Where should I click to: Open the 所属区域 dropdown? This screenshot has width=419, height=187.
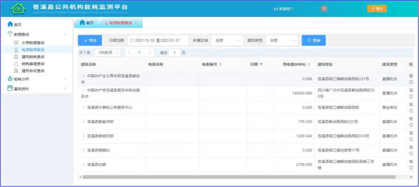point(227,40)
